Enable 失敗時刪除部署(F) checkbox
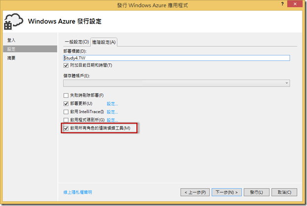307x206 pixels. pyautogui.click(x=66, y=95)
